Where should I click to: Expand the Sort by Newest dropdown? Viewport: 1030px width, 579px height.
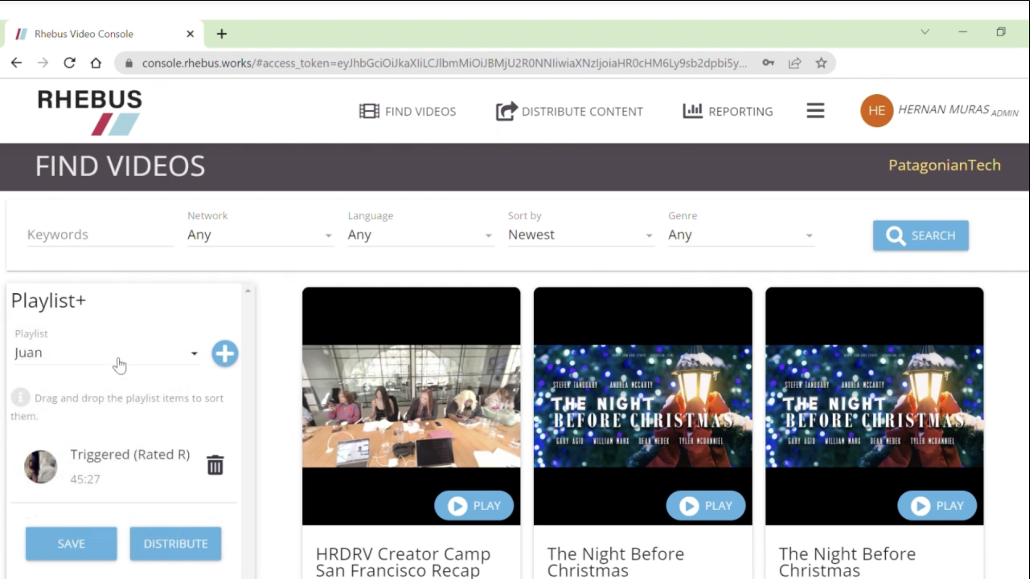(x=580, y=235)
